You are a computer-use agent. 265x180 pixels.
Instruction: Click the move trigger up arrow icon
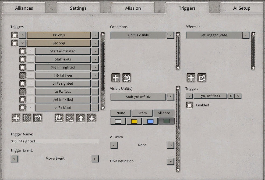coord(81,118)
